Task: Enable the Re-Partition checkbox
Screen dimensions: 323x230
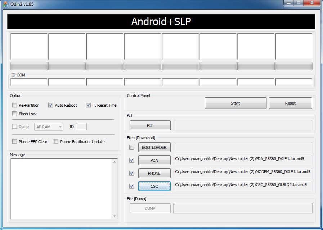Action: 15,105
